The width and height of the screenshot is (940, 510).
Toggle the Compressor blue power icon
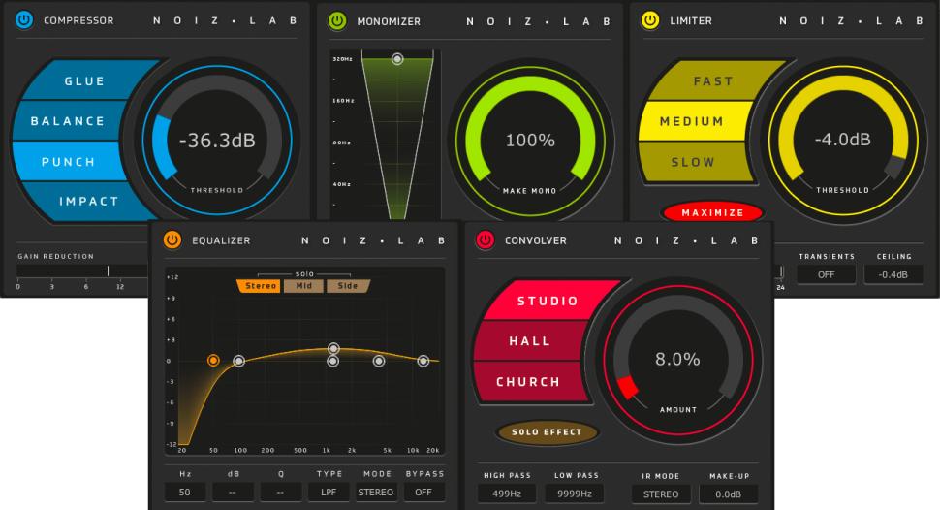pyautogui.click(x=24, y=19)
